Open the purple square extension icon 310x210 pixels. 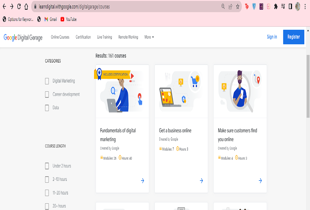[261, 7]
